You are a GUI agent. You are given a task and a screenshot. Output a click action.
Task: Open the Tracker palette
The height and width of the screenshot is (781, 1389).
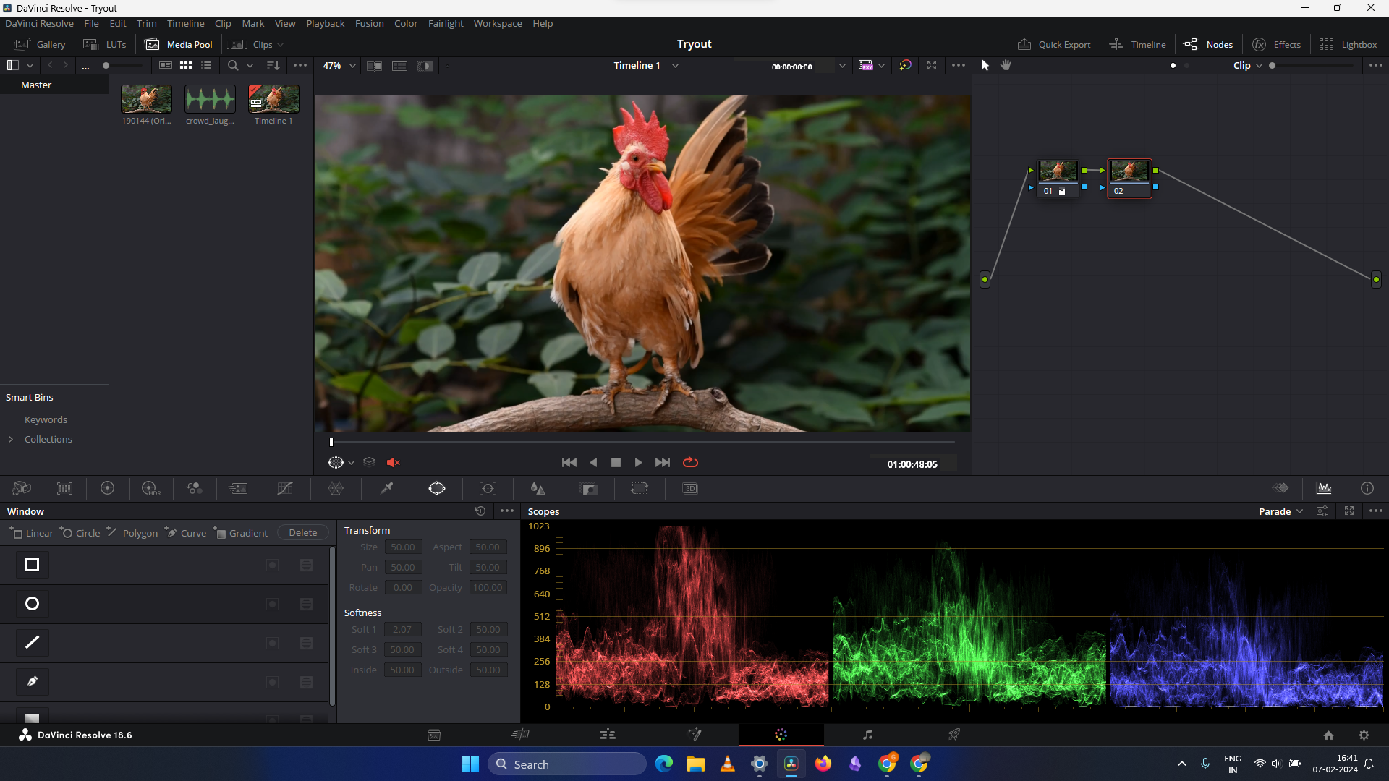[488, 489]
